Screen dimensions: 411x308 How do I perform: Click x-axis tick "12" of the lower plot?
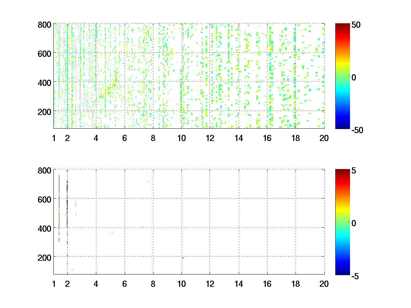coord(210,284)
